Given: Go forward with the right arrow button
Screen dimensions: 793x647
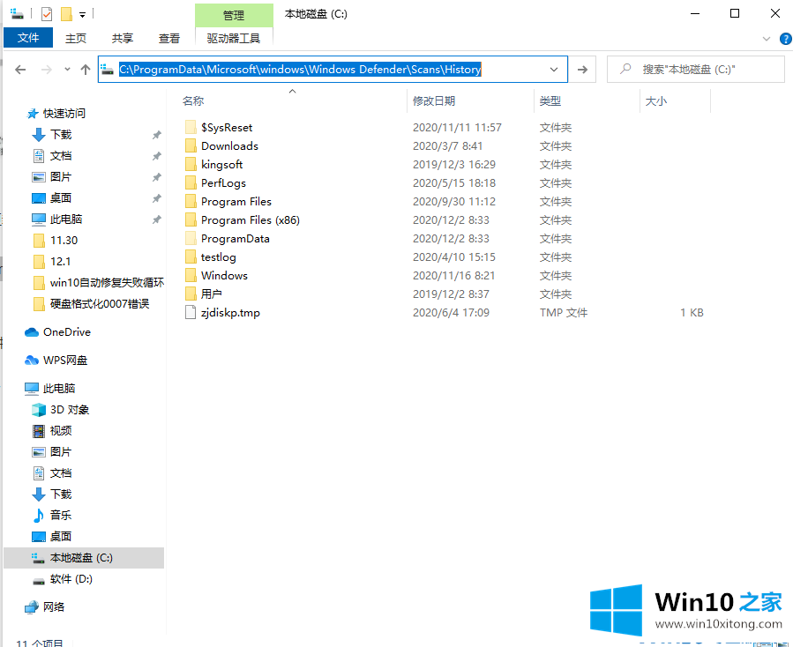Looking at the screenshot, I should [47, 70].
